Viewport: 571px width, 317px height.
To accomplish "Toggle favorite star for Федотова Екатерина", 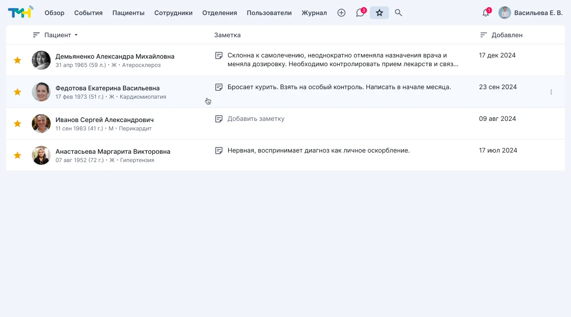I will point(17,92).
